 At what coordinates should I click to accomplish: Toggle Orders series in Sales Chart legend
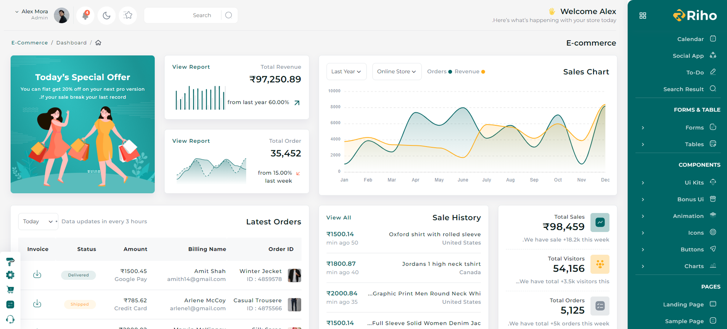[439, 72]
